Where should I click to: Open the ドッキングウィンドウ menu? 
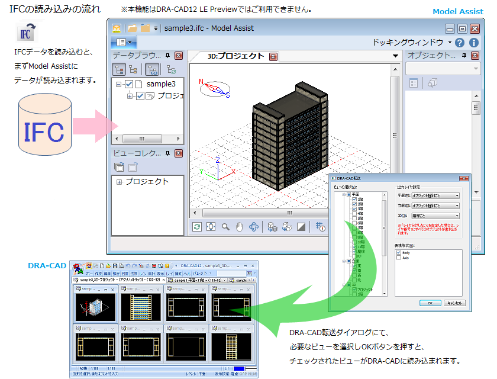pos(412,42)
